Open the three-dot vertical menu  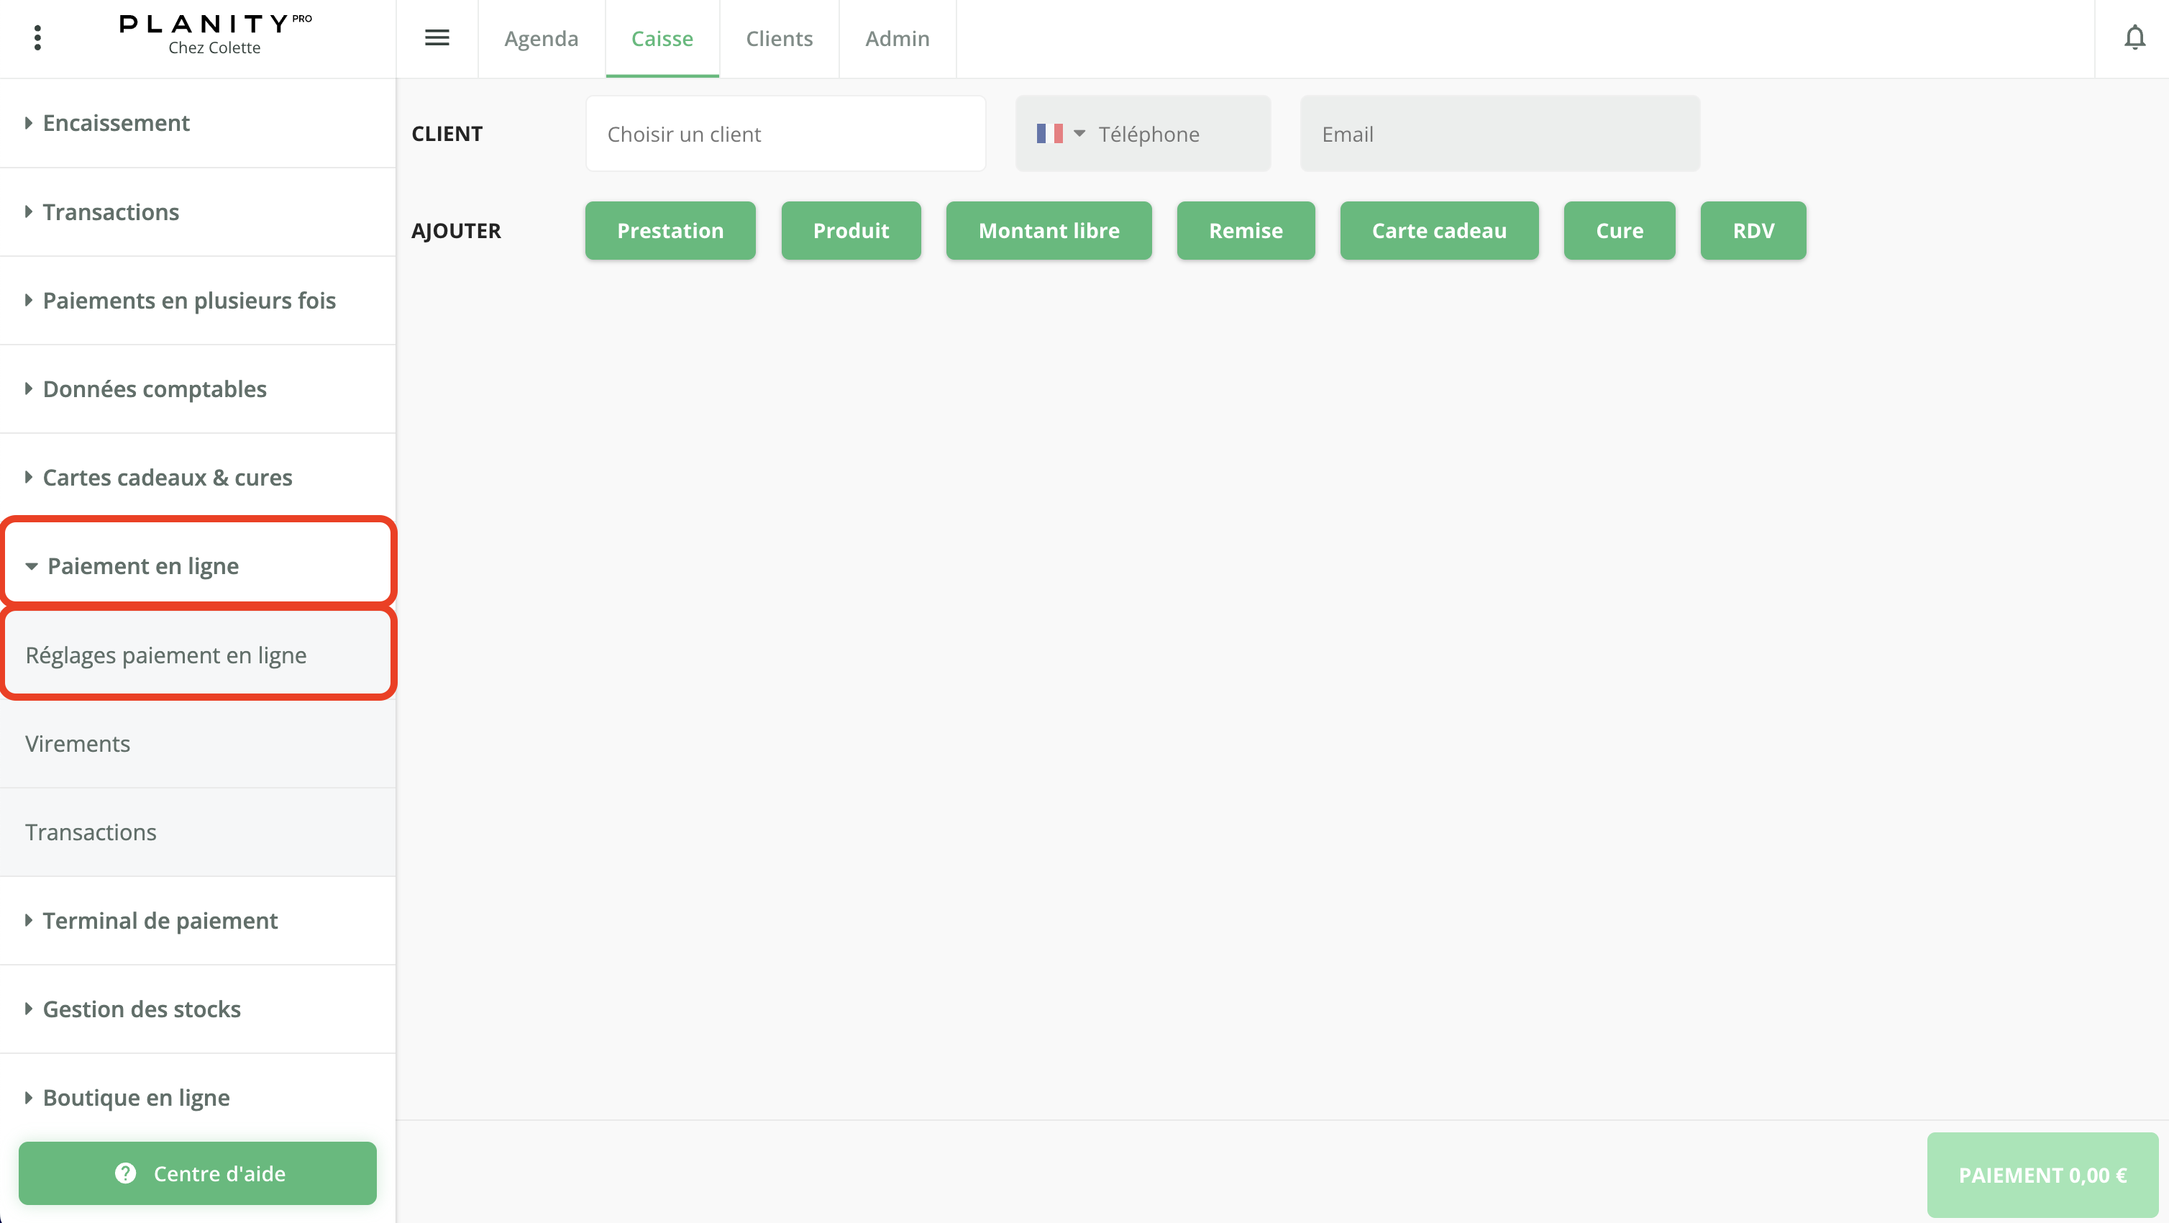point(37,38)
